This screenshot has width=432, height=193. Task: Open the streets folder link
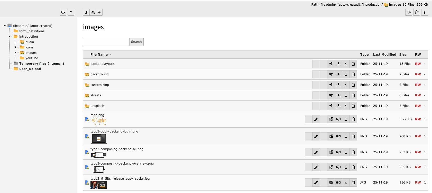96,95
